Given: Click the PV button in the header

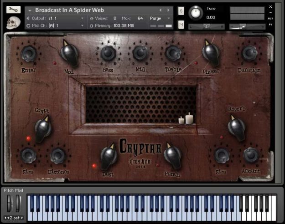Looking at the screenshot, I should pos(270,25).
